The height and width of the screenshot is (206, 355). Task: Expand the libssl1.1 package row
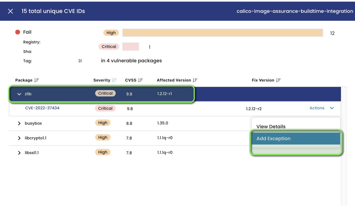pos(19,153)
